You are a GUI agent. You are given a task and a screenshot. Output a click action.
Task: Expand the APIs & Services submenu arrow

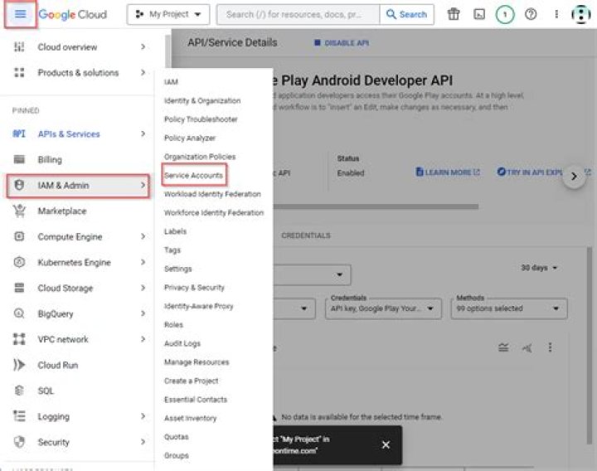click(143, 134)
